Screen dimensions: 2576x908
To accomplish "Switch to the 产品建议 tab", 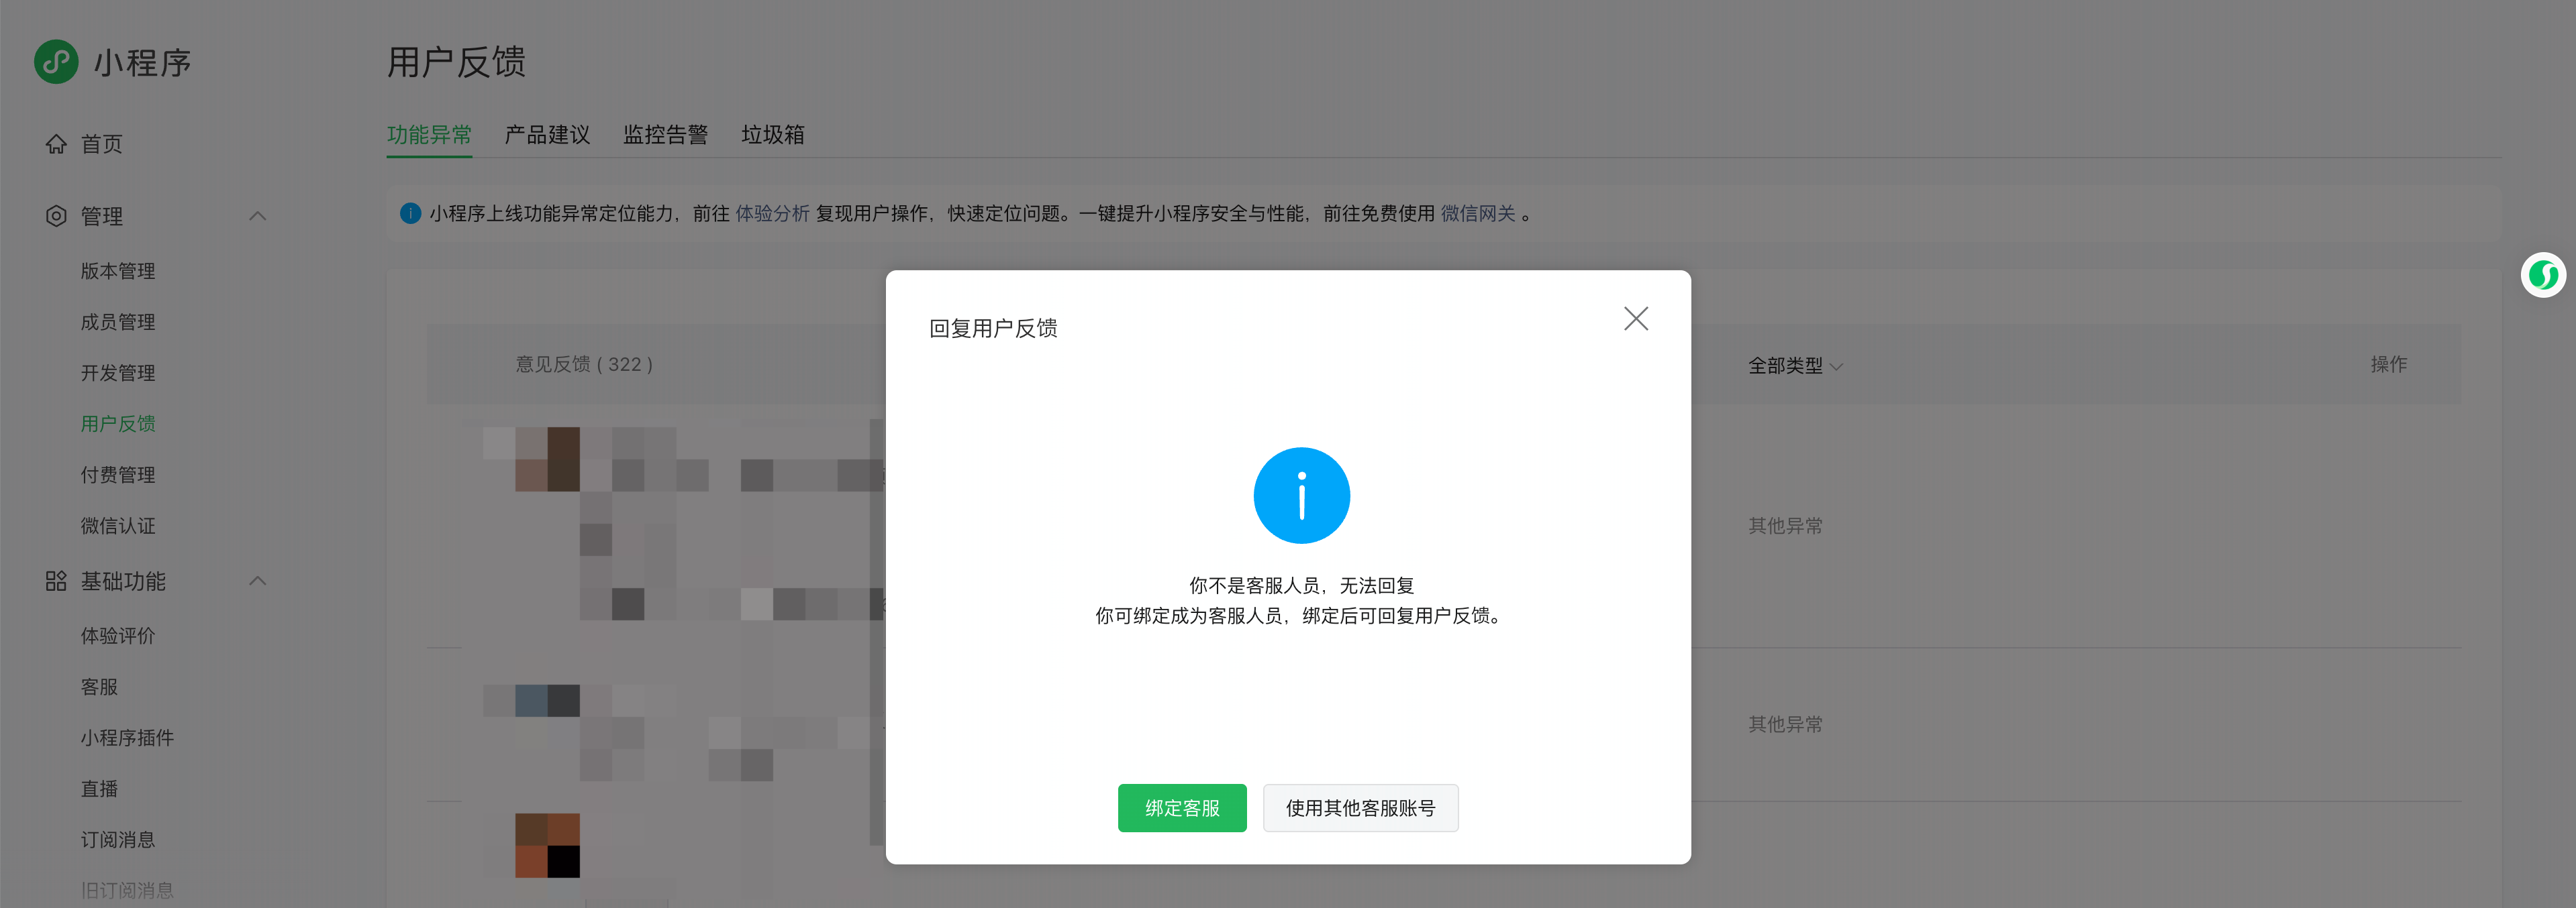I will [x=547, y=135].
